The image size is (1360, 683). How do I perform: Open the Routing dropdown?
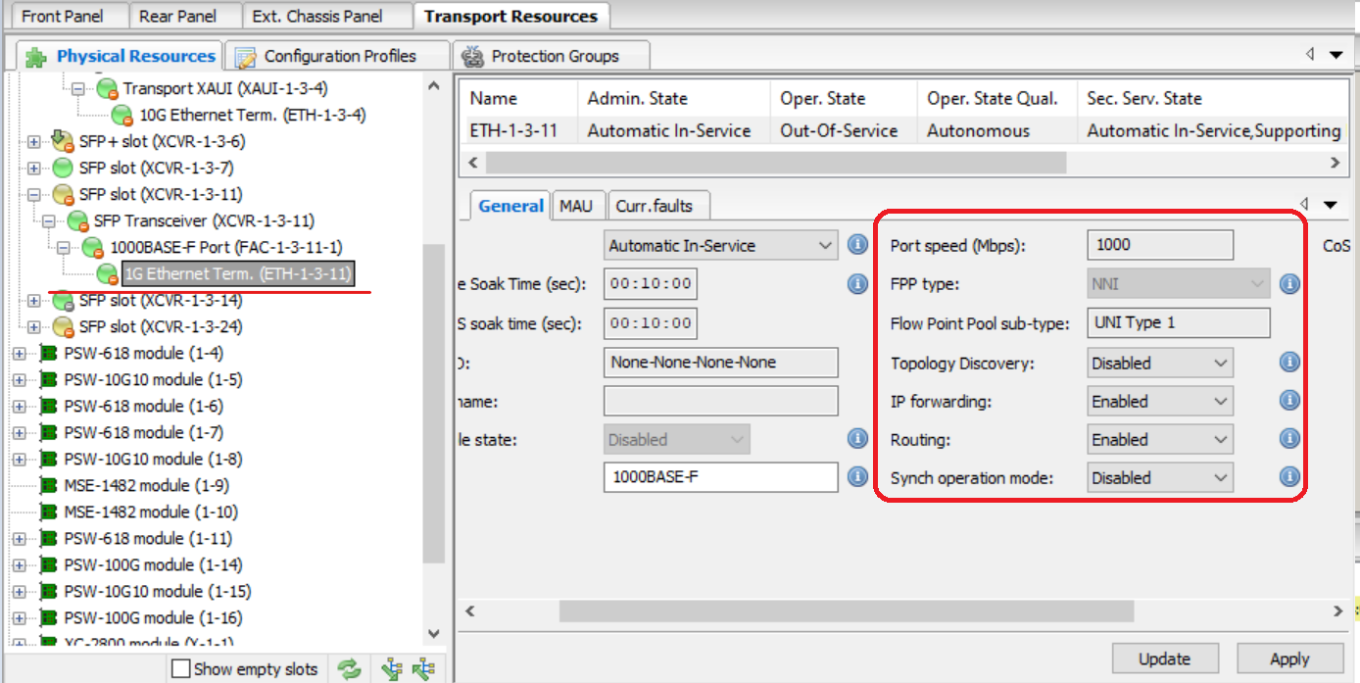(1160, 439)
